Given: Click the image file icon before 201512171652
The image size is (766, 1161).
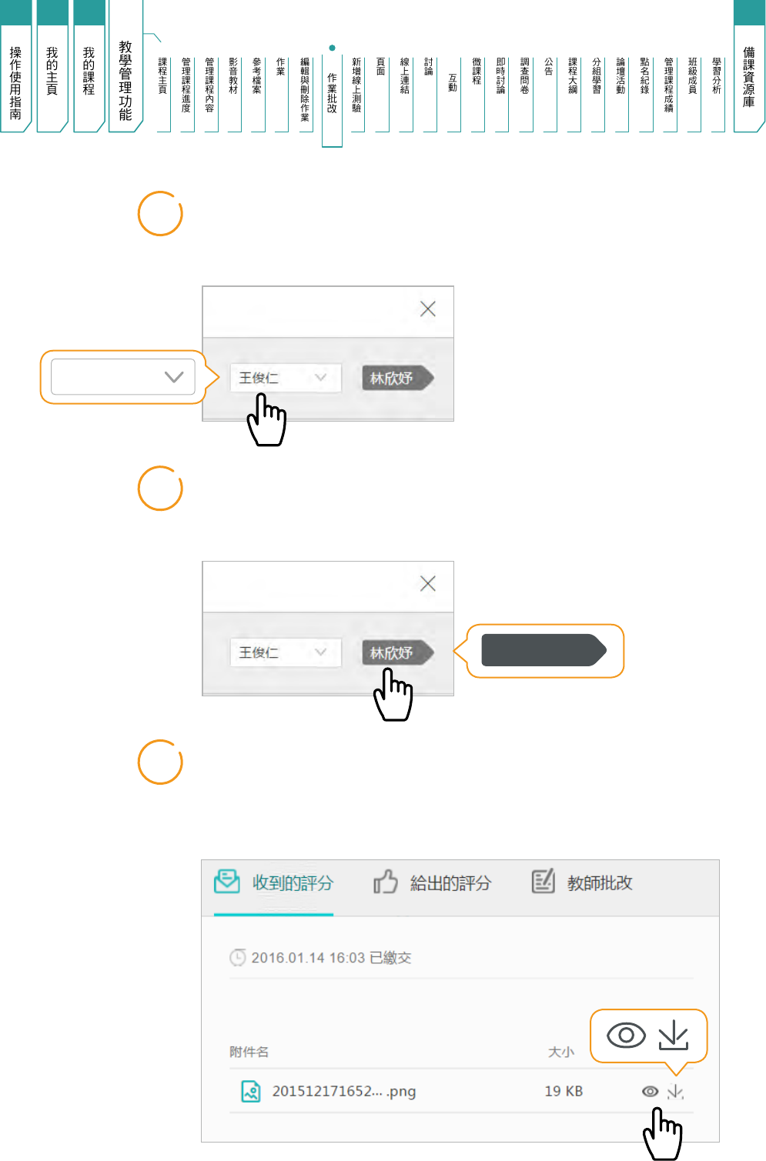Looking at the screenshot, I should [251, 1091].
